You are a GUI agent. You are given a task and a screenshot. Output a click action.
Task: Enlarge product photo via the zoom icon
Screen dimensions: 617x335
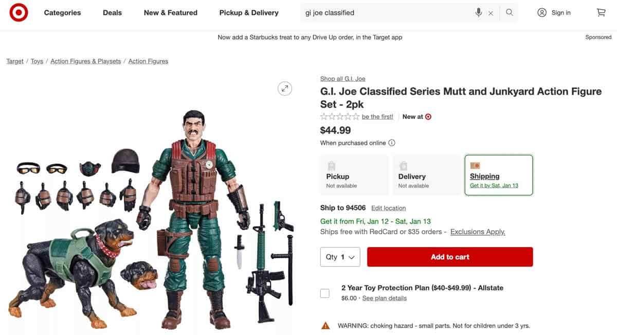(x=284, y=88)
